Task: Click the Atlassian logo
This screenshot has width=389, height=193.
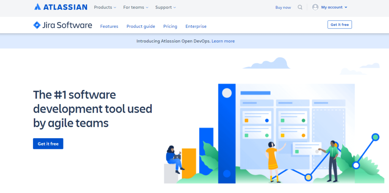Action: tap(61, 7)
